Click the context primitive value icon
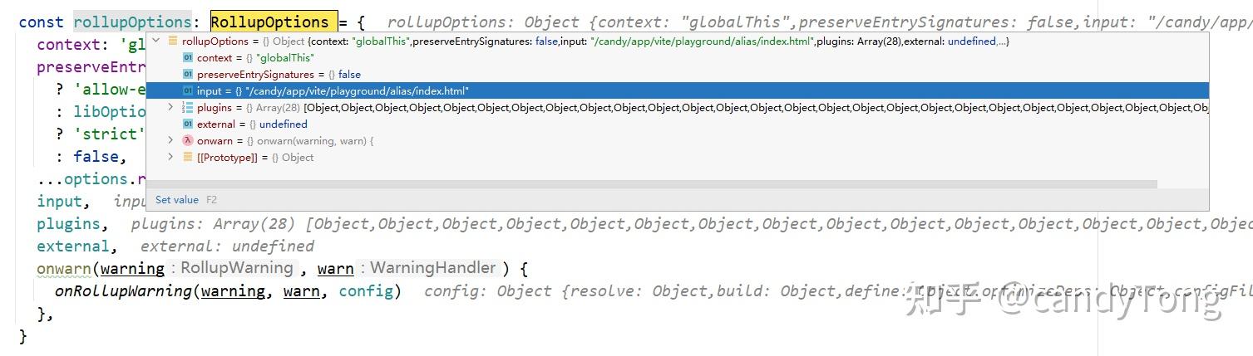The width and height of the screenshot is (1253, 356). 188,57
